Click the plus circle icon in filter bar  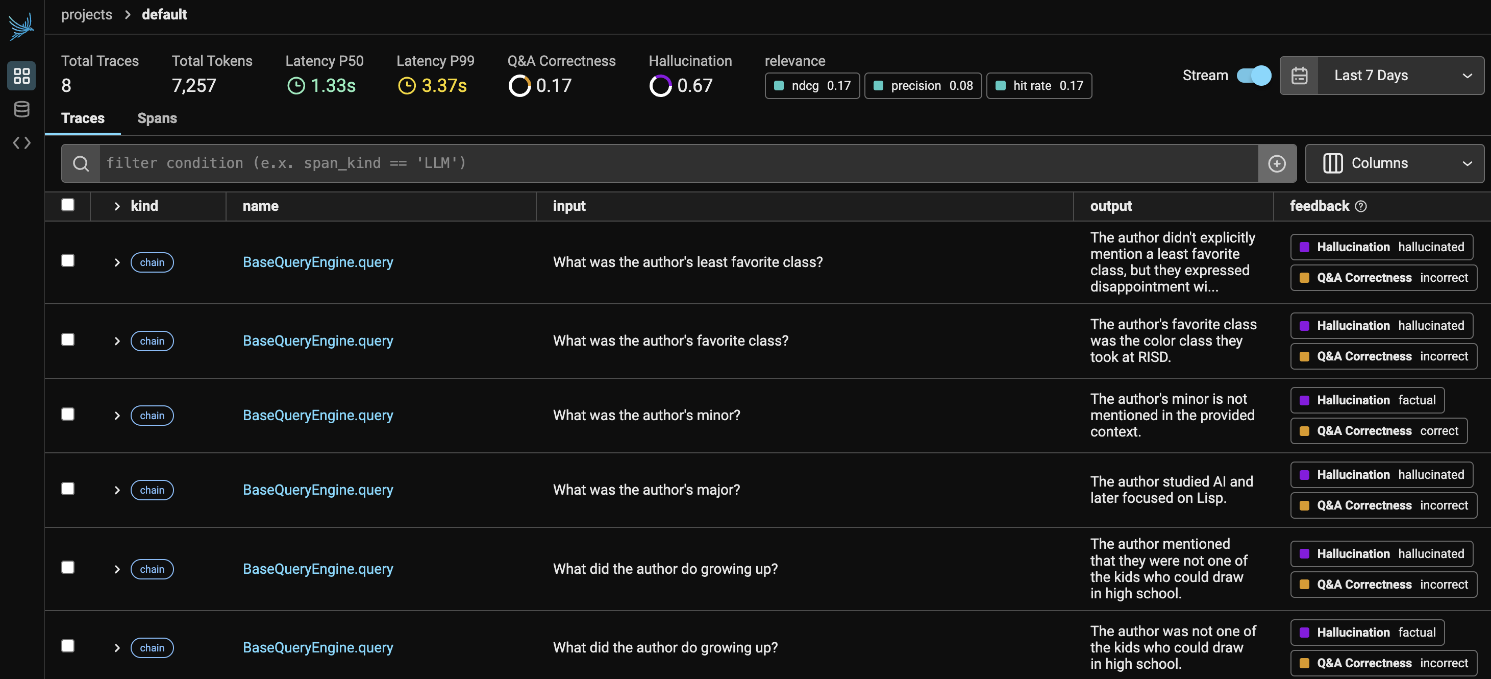pyautogui.click(x=1277, y=164)
